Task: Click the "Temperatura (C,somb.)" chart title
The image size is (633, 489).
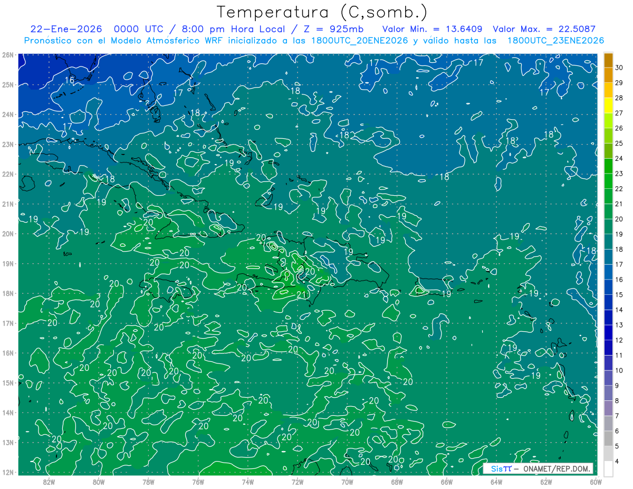Action: [x=322, y=12]
